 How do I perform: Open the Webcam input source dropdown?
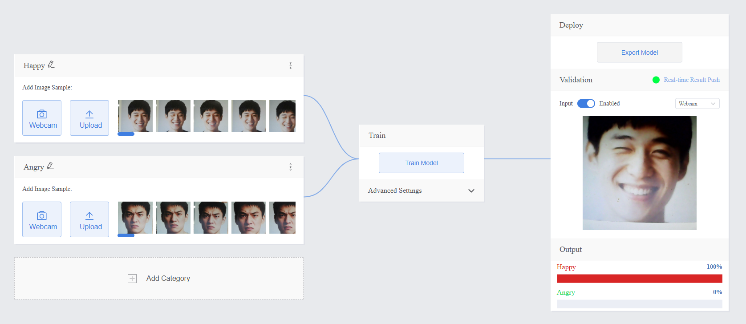[x=697, y=104]
